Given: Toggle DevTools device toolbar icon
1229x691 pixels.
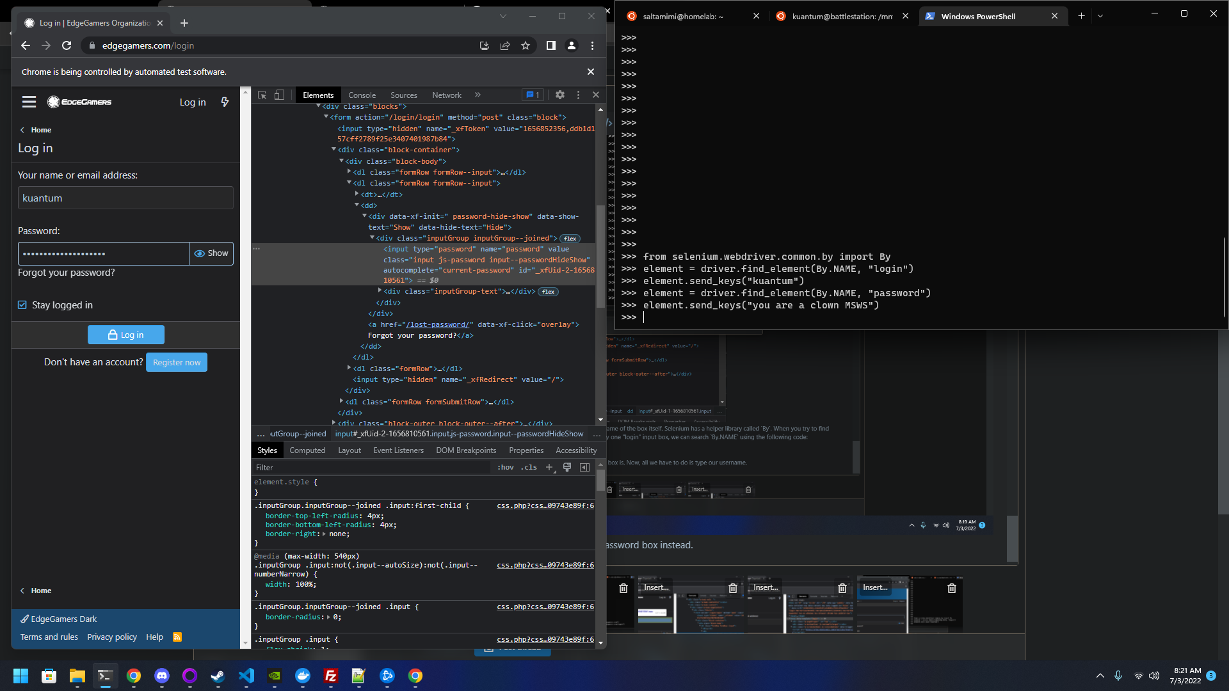Looking at the screenshot, I should tap(279, 95).
